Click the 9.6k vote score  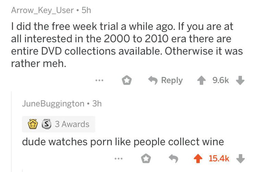point(221,80)
